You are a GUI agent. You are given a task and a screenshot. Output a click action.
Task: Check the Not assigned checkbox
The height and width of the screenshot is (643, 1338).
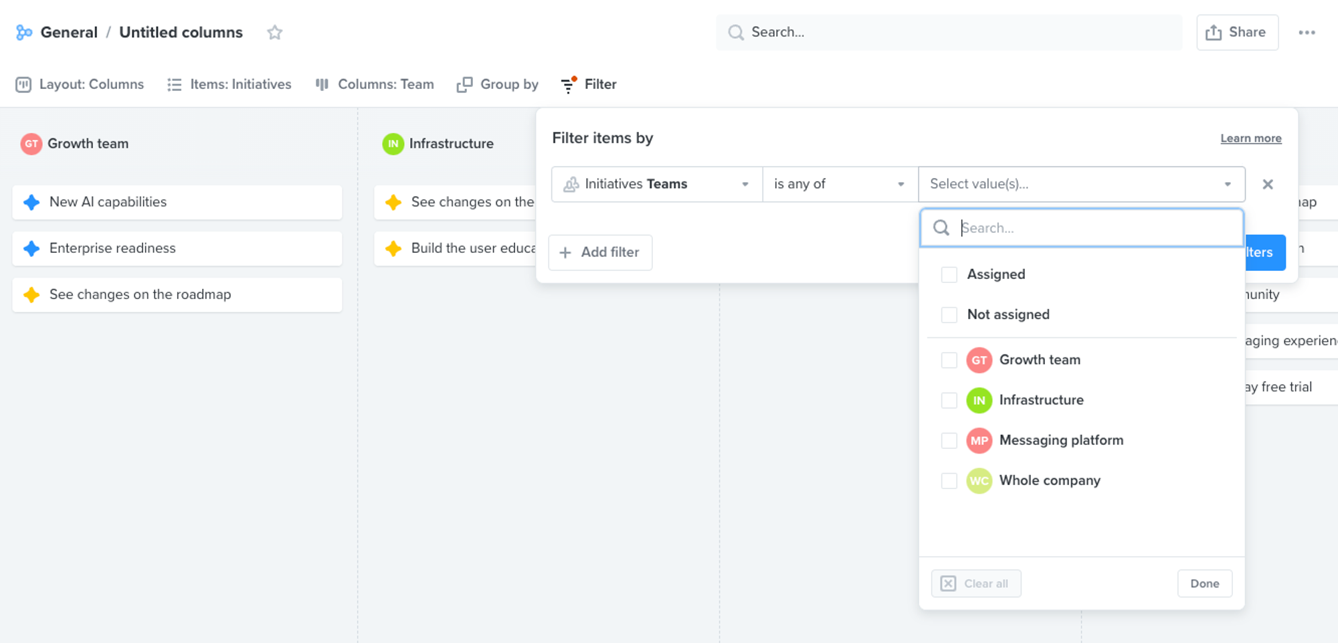949,314
